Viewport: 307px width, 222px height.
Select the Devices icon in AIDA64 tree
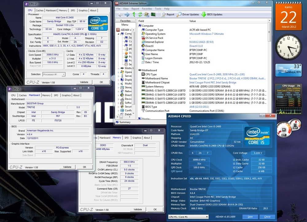click(x=122, y=99)
